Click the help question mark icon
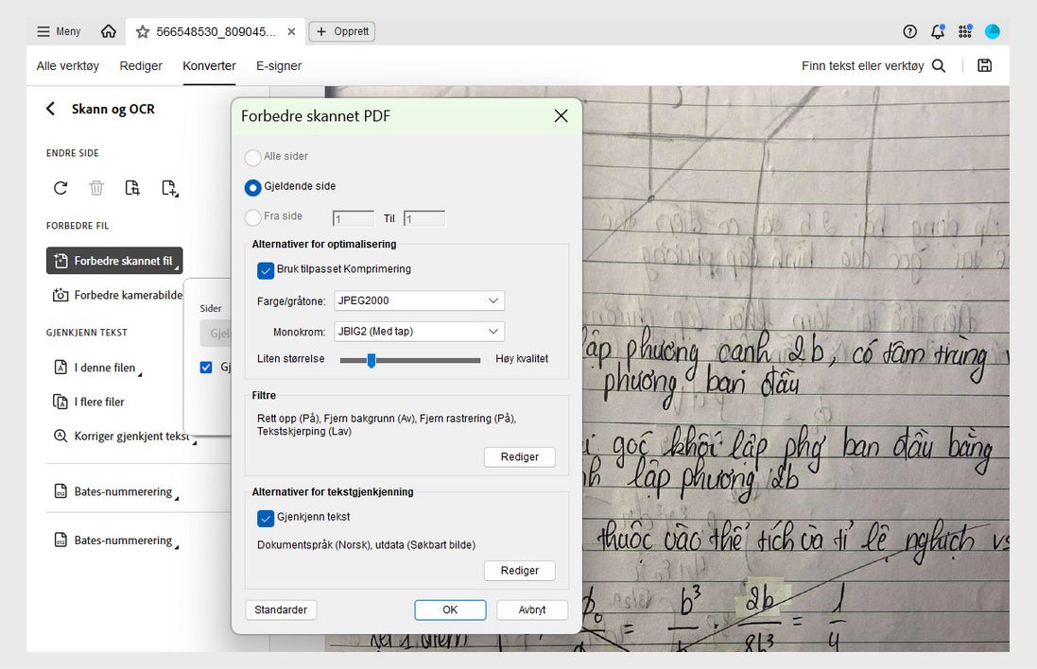 click(x=909, y=30)
